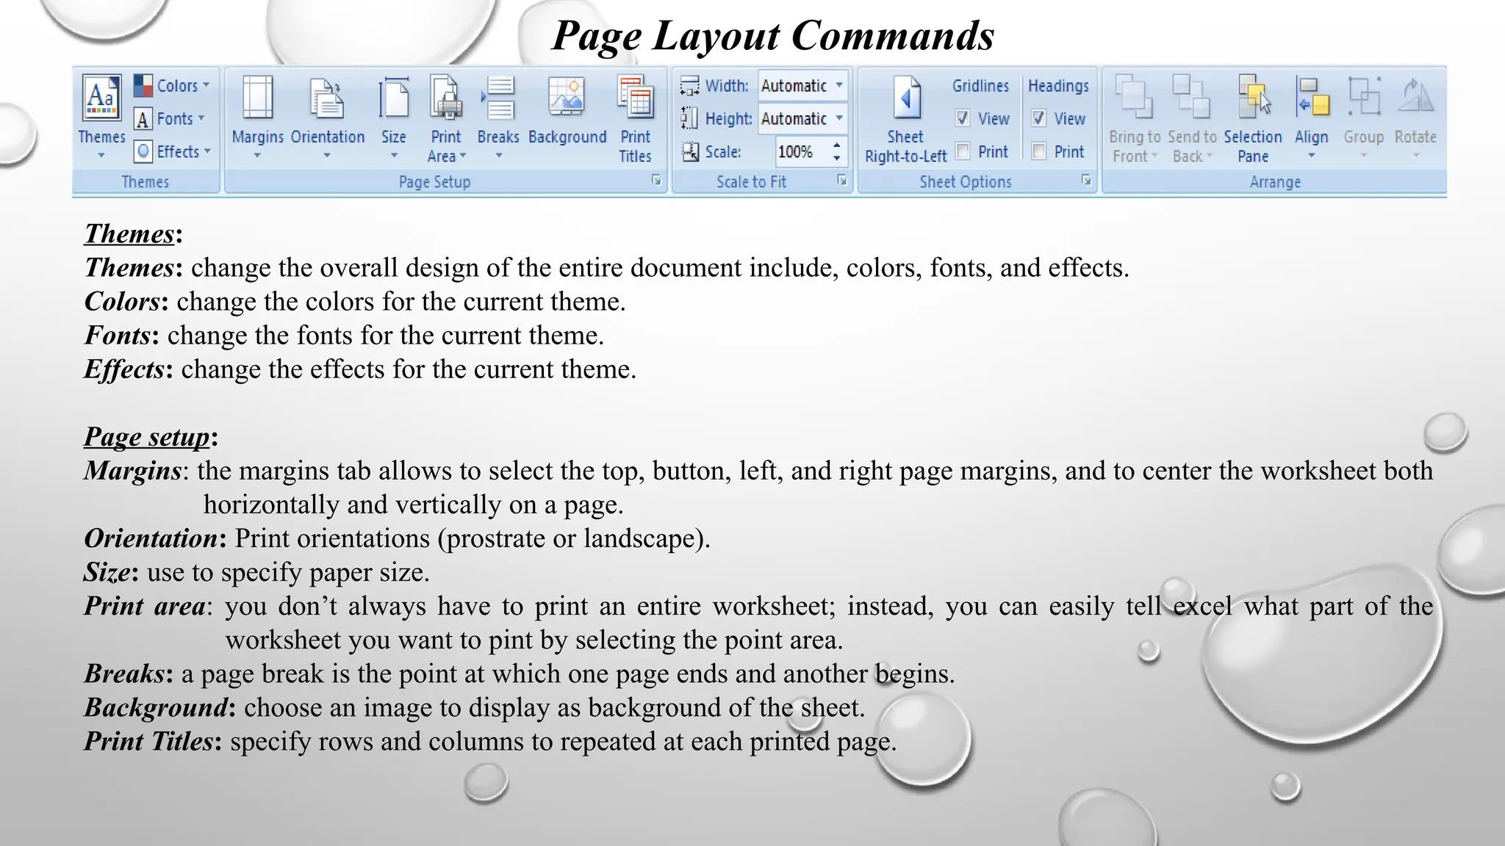Increase Scale with the up spinner

tap(837, 145)
